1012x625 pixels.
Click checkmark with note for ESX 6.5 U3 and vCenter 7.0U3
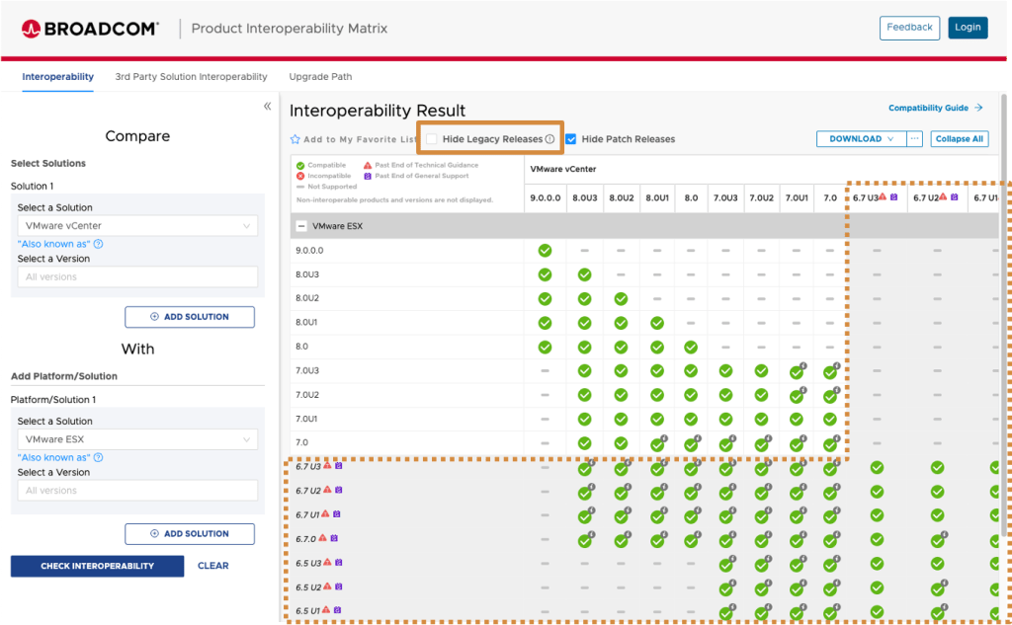point(726,565)
